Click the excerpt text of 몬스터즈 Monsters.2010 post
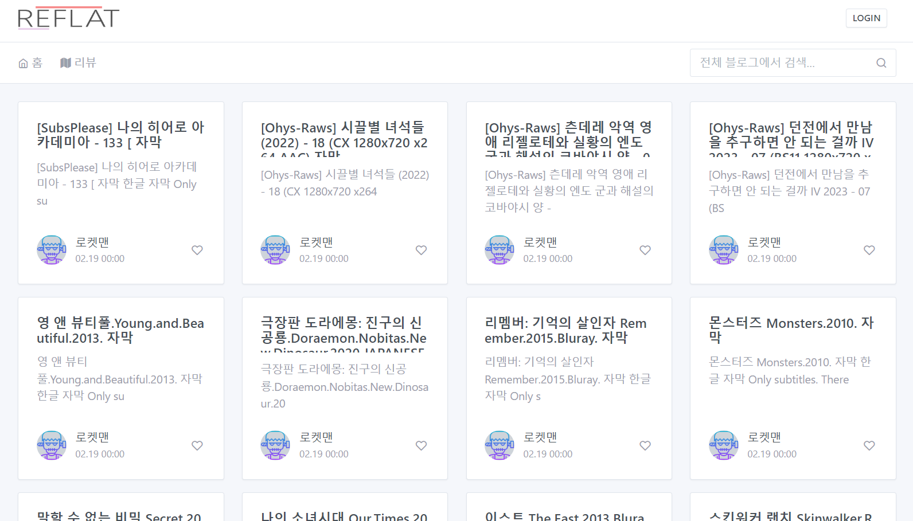This screenshot has height=521, width=913. click(790, 371)
